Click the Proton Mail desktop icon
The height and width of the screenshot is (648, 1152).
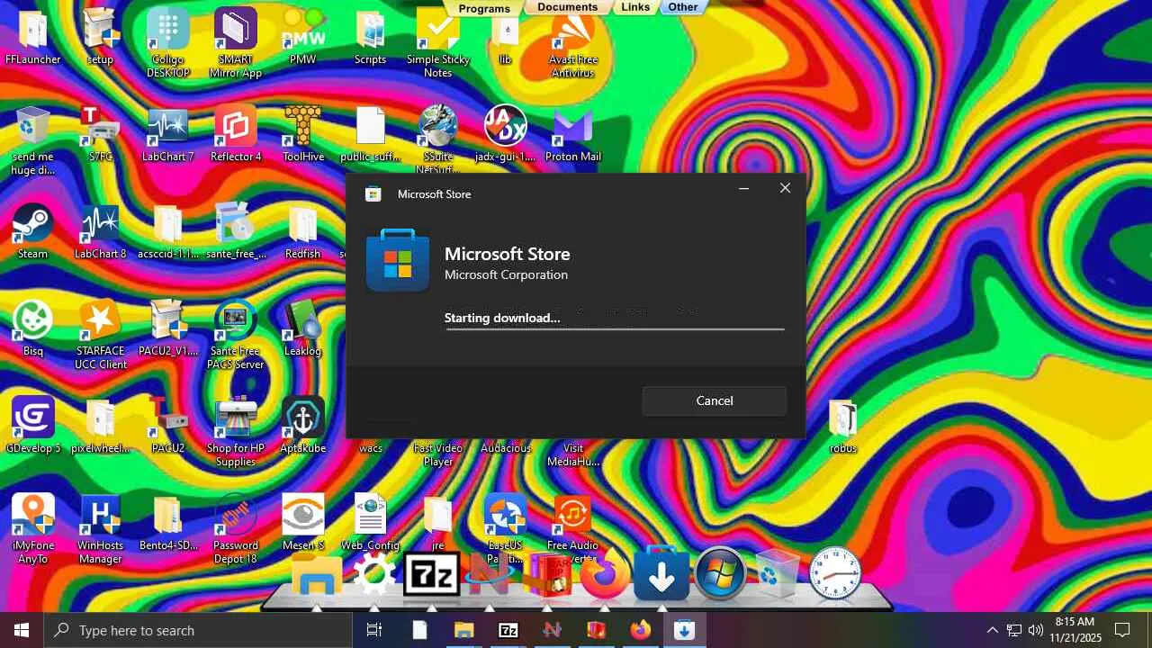[x=573, y=135]
